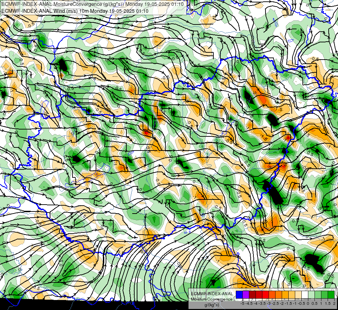Click the -3.5 tick label on the legend
Image resolution: width=338 pixels, height=310 pixels.
click(x=262, y=303)
